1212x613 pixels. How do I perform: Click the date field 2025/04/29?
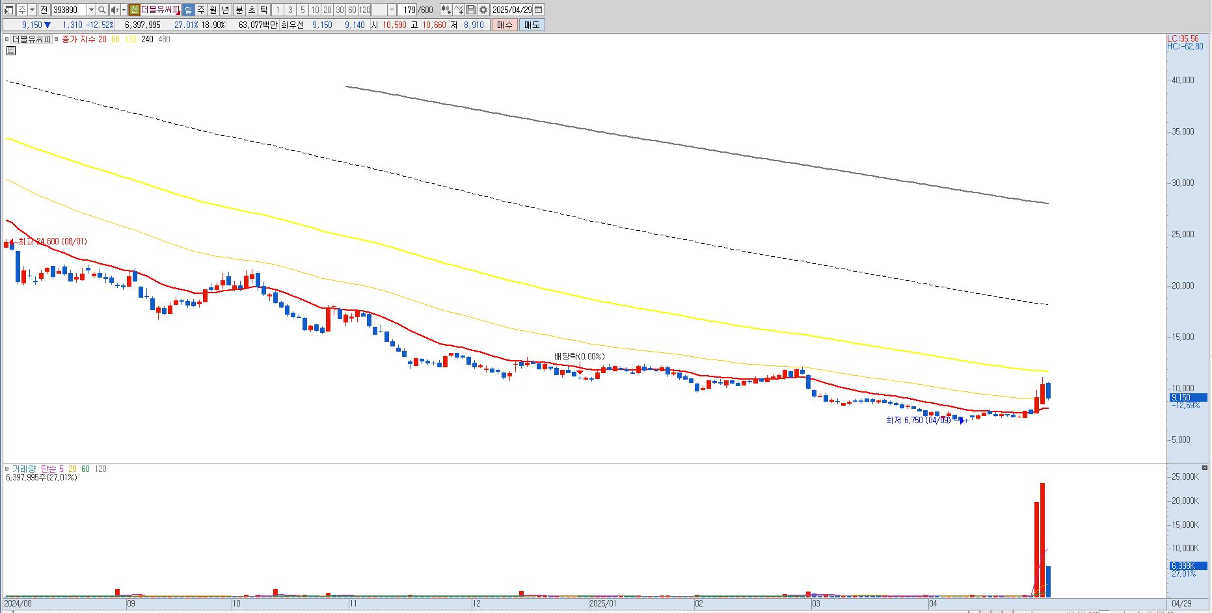(x=512, y=10)
